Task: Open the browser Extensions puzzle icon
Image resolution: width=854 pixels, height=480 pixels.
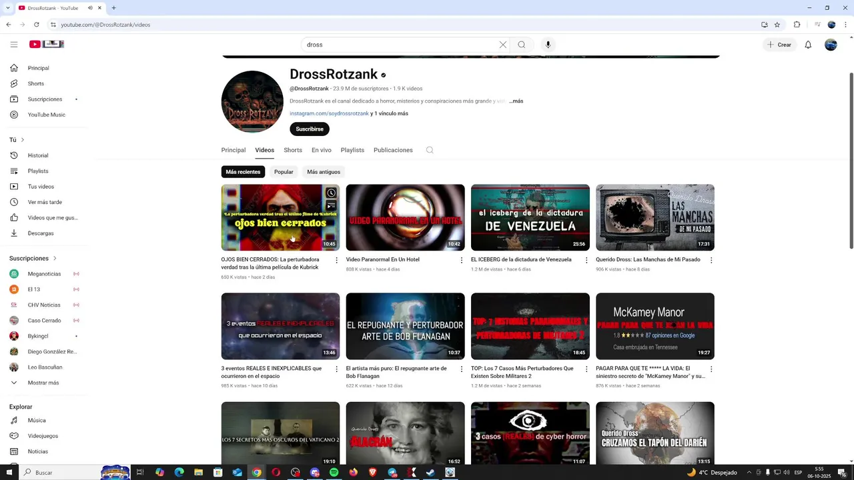Action: tap(797, 25)
